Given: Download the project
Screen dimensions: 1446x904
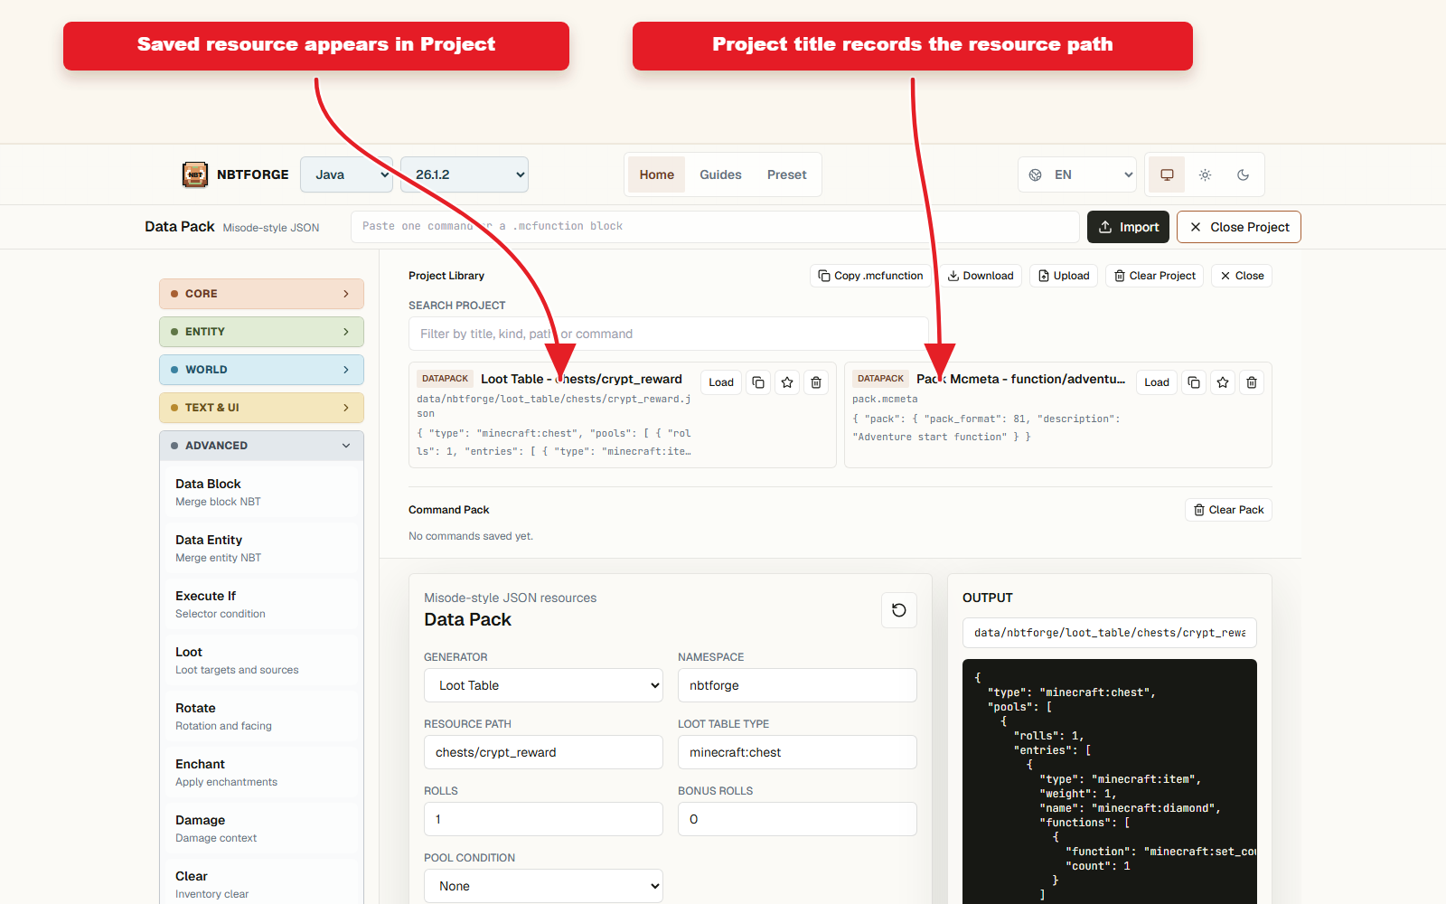Looking at the screenshot, I should click(x=981, y=276).
